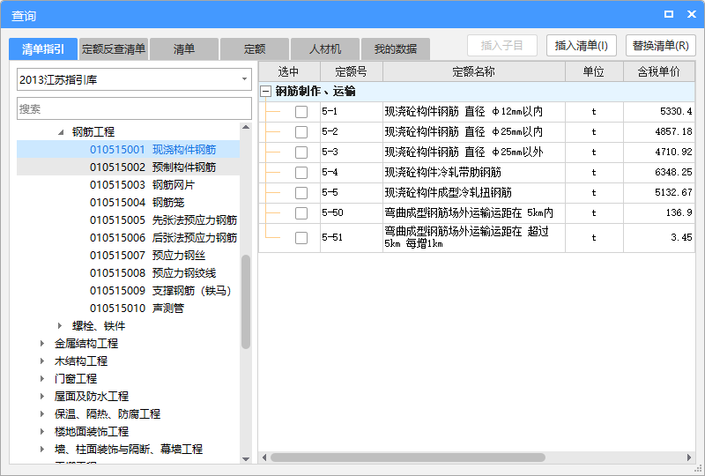
Task: Switch to the 定额 tab
Action: click(x=255, y=49)
